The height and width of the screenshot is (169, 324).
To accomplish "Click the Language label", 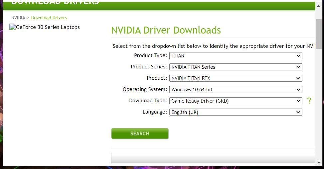I will pos(155,112).
